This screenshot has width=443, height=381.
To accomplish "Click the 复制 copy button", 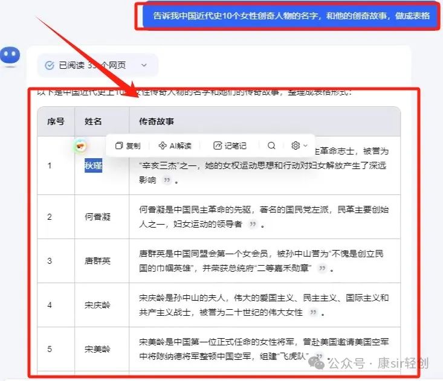I will 128,146.
